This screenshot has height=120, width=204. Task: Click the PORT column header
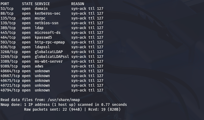[5, 4]
